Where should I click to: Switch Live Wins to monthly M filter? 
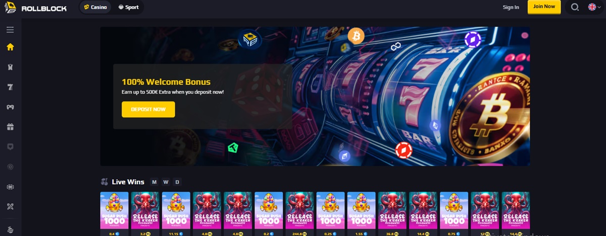154,182
